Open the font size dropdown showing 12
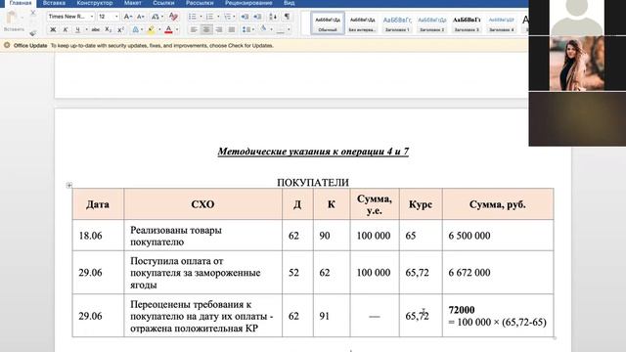The width and height of the screenshot is (626, 352). coord(116,17)
